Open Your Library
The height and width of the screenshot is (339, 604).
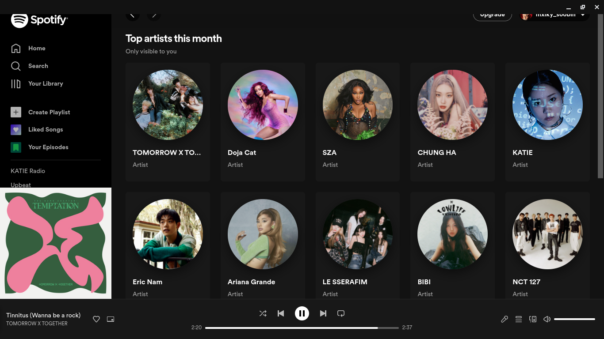[37, 83]
